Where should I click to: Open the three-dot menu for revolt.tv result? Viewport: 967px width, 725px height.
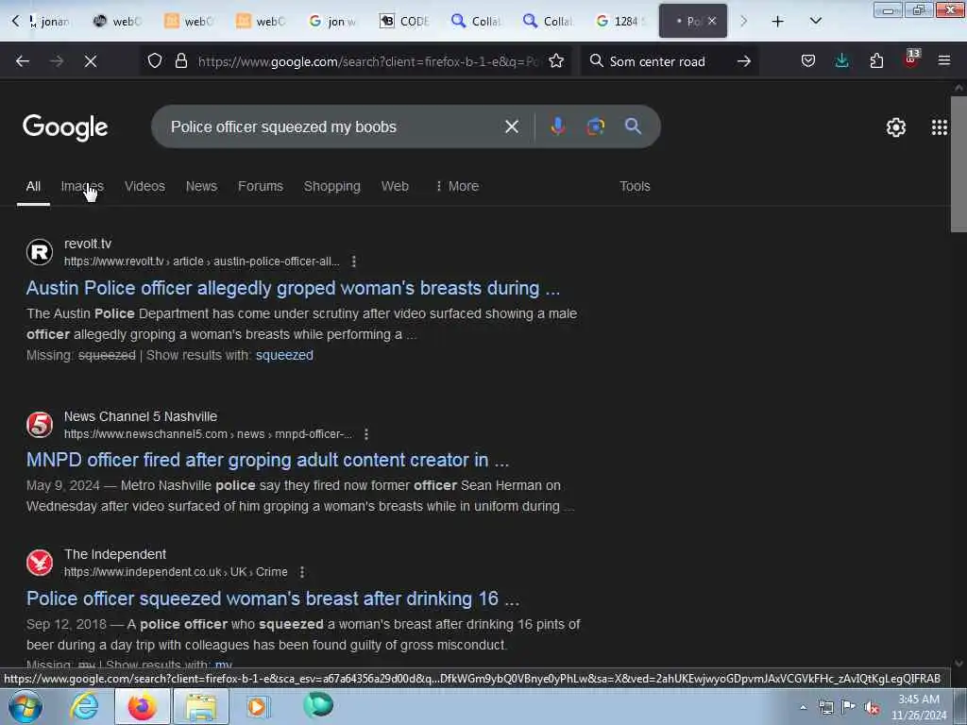(354, 261)
